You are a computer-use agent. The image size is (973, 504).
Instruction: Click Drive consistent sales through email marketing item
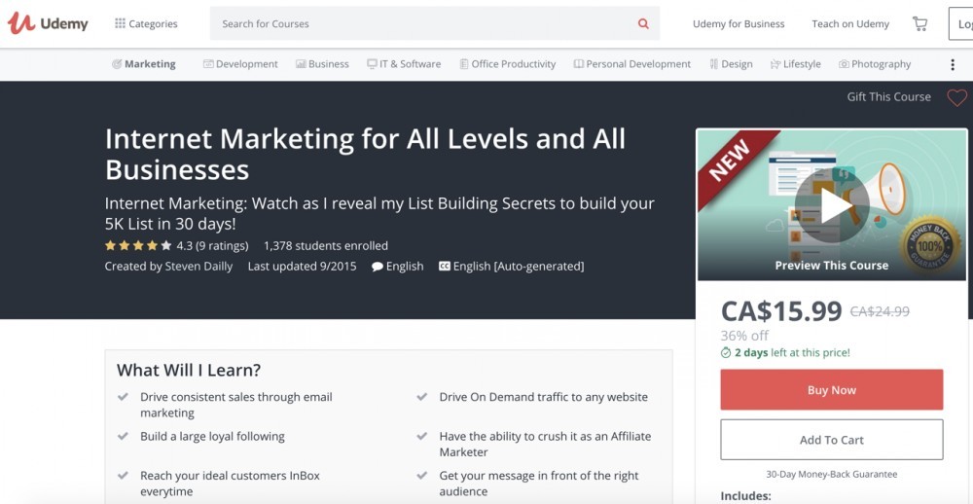coord(235,405)
